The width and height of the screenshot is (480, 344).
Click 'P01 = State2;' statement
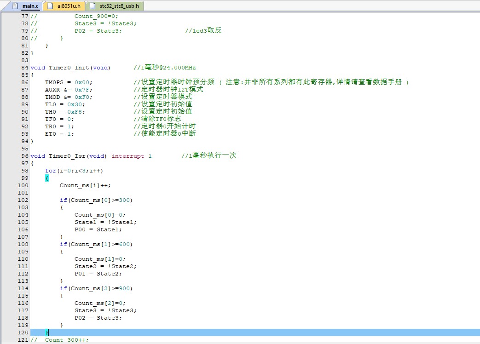click(x=98, y=273)
